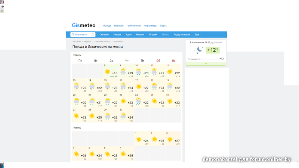Click the sun icon for July 3
299x168 pixels.
[170, 139]
